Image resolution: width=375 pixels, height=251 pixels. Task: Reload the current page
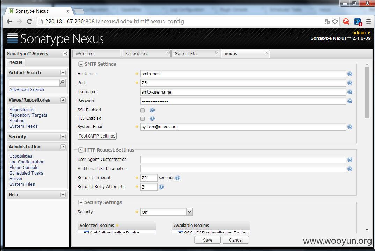29,22
